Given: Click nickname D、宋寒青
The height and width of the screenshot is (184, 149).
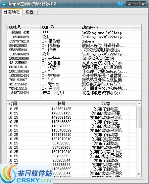Looking at the screenshot, I should click(x=51, y=76).
